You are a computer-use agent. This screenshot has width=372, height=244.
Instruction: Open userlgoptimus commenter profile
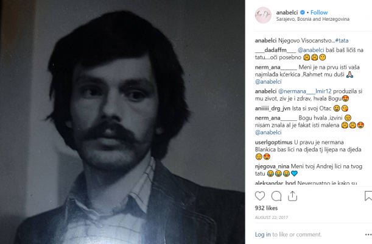coord(273,142)
